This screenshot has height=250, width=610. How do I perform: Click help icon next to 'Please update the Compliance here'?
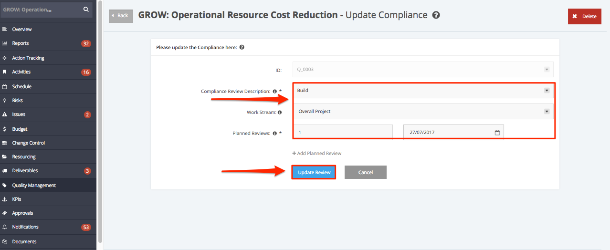(x=242, y=47)
